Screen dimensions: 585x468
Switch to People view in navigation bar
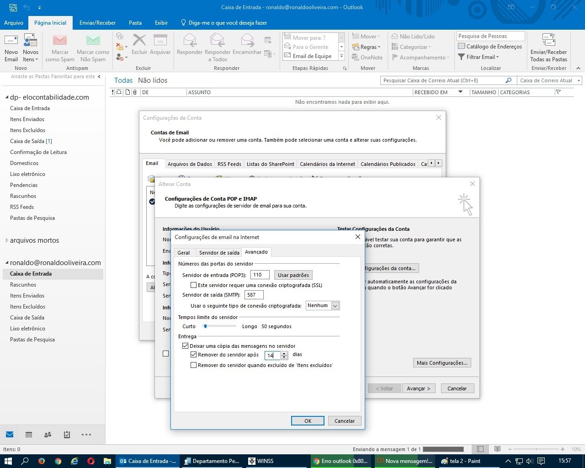point(48,435)
